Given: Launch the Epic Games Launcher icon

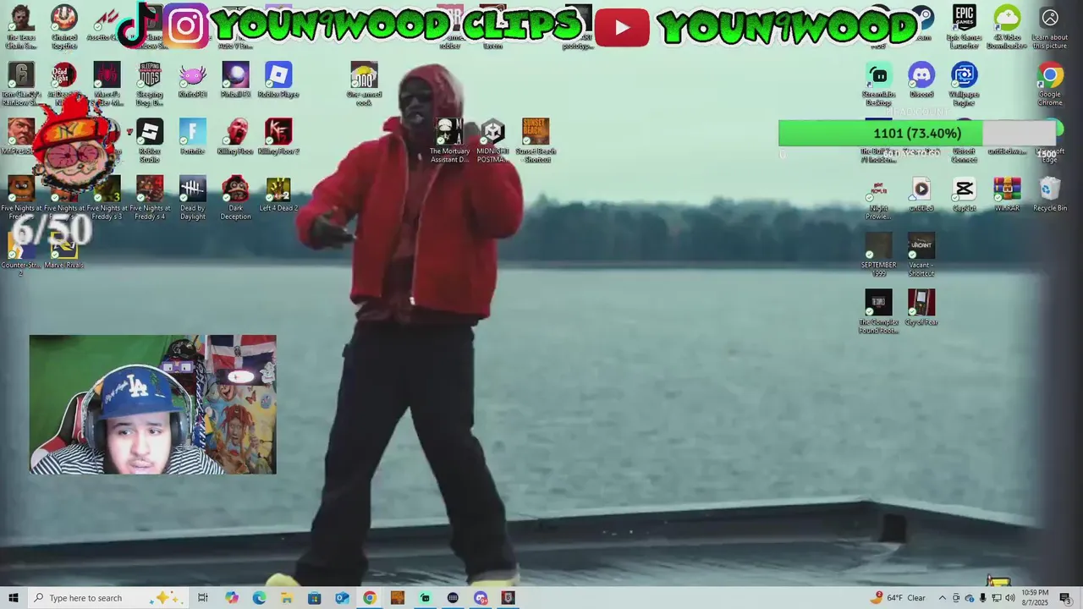Looking at the screenshot, I should [964, 26].
